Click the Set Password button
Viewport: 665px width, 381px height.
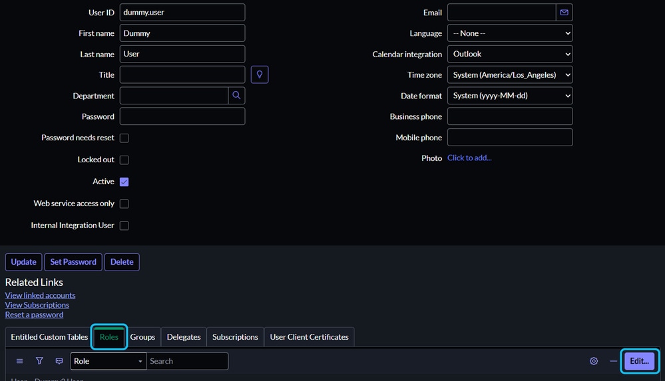pyautogui.click(x=73, y=262)
